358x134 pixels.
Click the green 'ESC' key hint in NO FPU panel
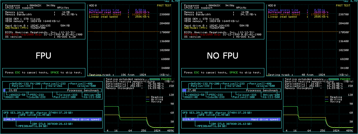197,73
